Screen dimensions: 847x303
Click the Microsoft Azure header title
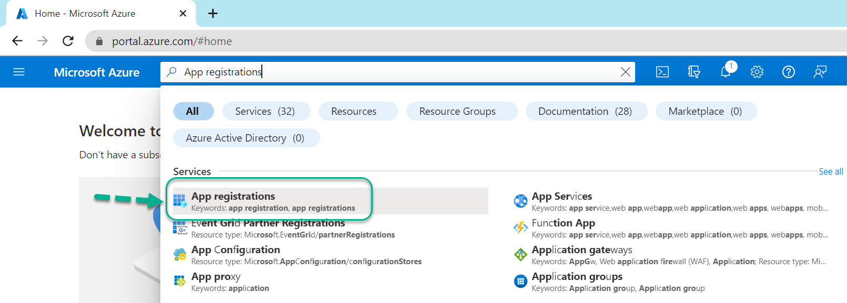(x=97, y=72)
